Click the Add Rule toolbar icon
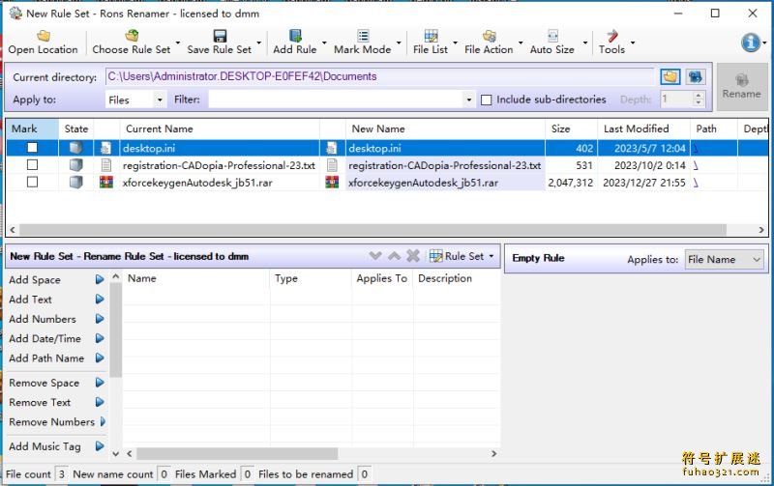 tap(294, 36)
